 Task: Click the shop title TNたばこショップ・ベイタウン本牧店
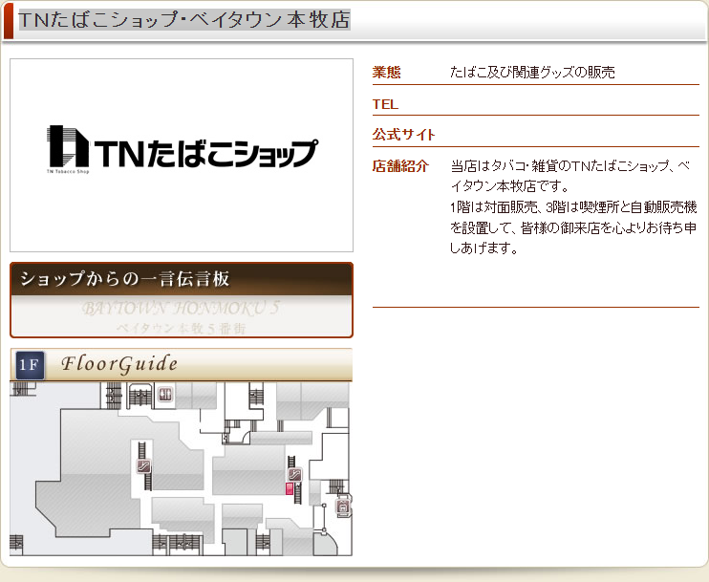[183, 20]
